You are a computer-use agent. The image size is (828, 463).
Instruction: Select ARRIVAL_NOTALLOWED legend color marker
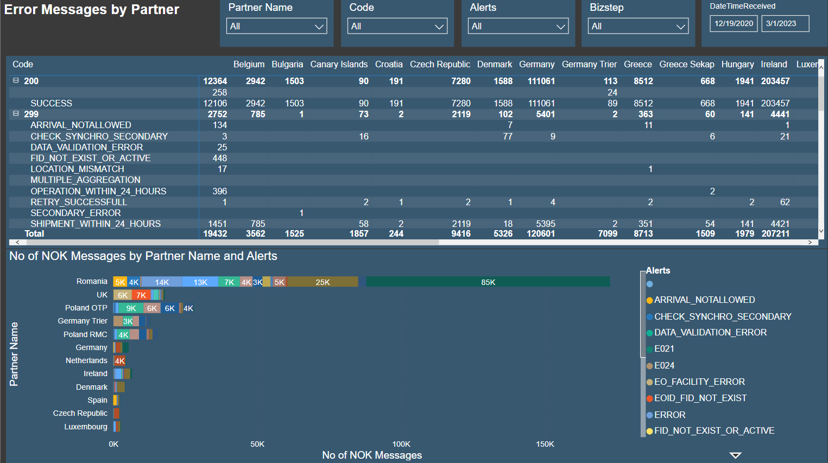click(649, 300)
